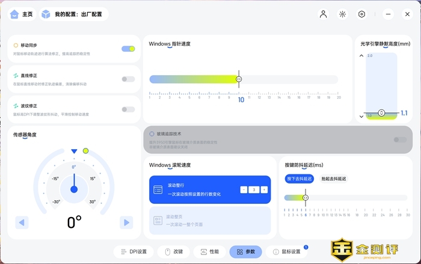Open settings via the hexagon icon

[361, 14]
